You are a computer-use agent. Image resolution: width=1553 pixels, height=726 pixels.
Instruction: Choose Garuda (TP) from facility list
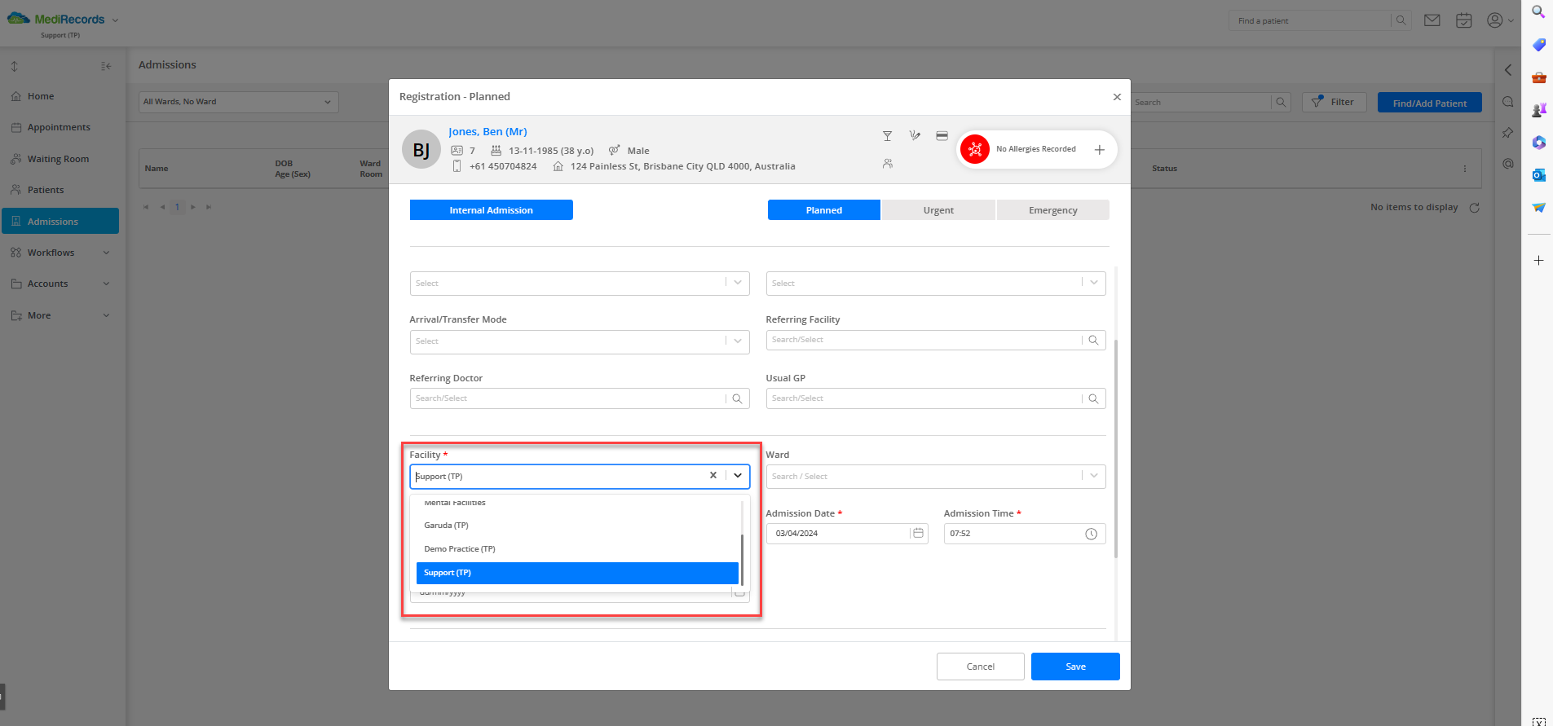pos(577,526)
